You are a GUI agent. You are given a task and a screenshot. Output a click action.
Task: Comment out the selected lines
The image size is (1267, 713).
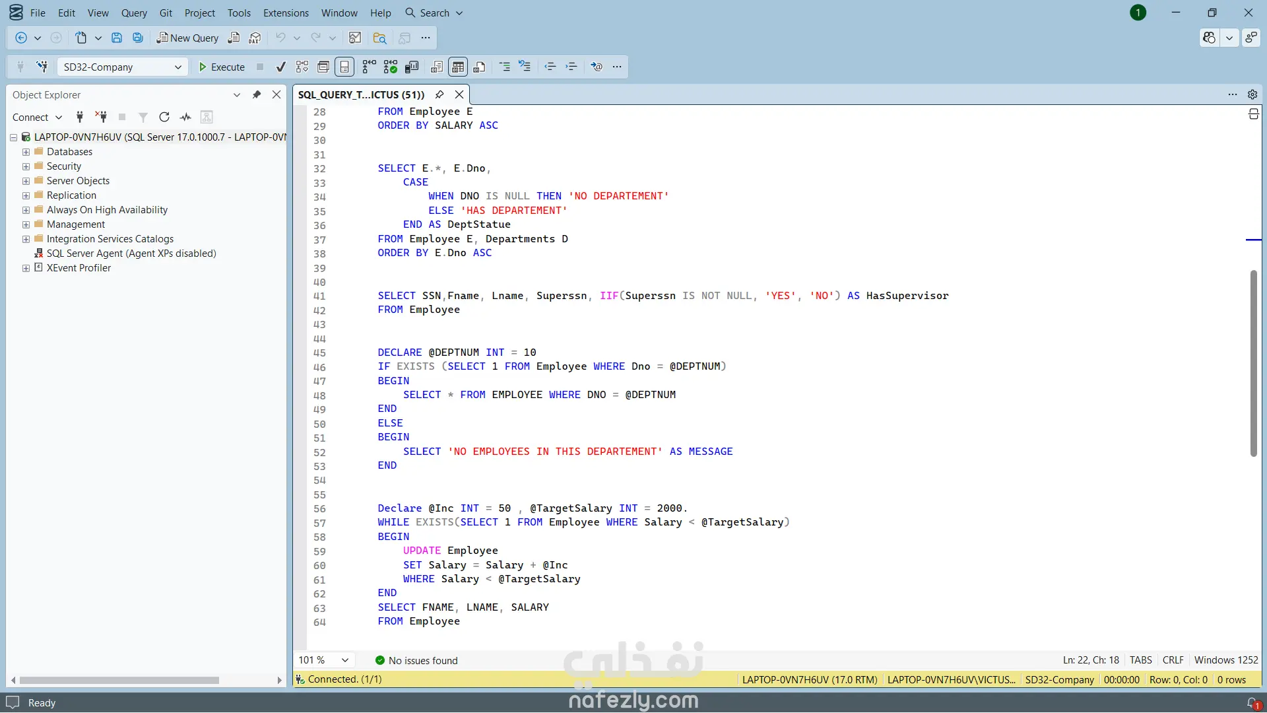point(505,67)
